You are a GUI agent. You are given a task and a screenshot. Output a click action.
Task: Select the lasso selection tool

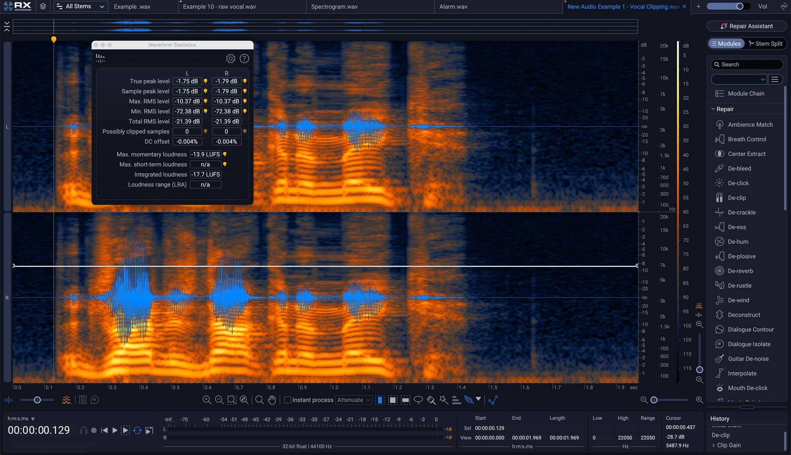(x=418, y=400)
